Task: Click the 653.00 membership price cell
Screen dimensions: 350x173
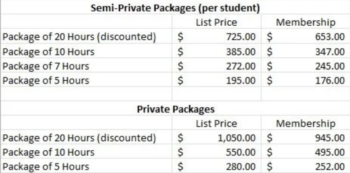Action: [x=305, y=36]
